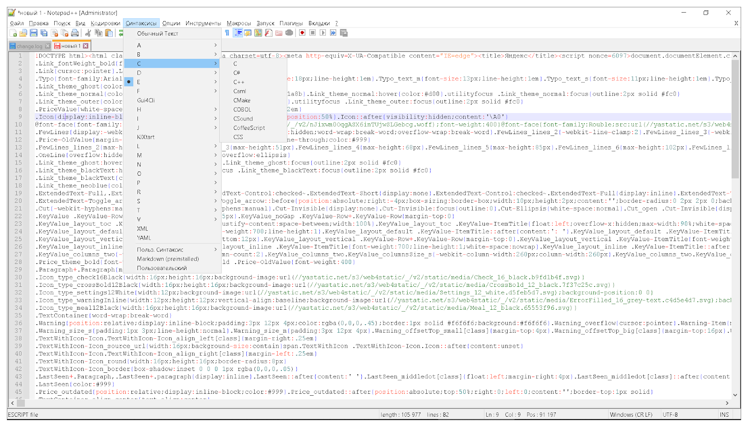This screenshot has height=427, width=748.
Task: Click the document close X beside the menu bar
Action: (736, 23)
